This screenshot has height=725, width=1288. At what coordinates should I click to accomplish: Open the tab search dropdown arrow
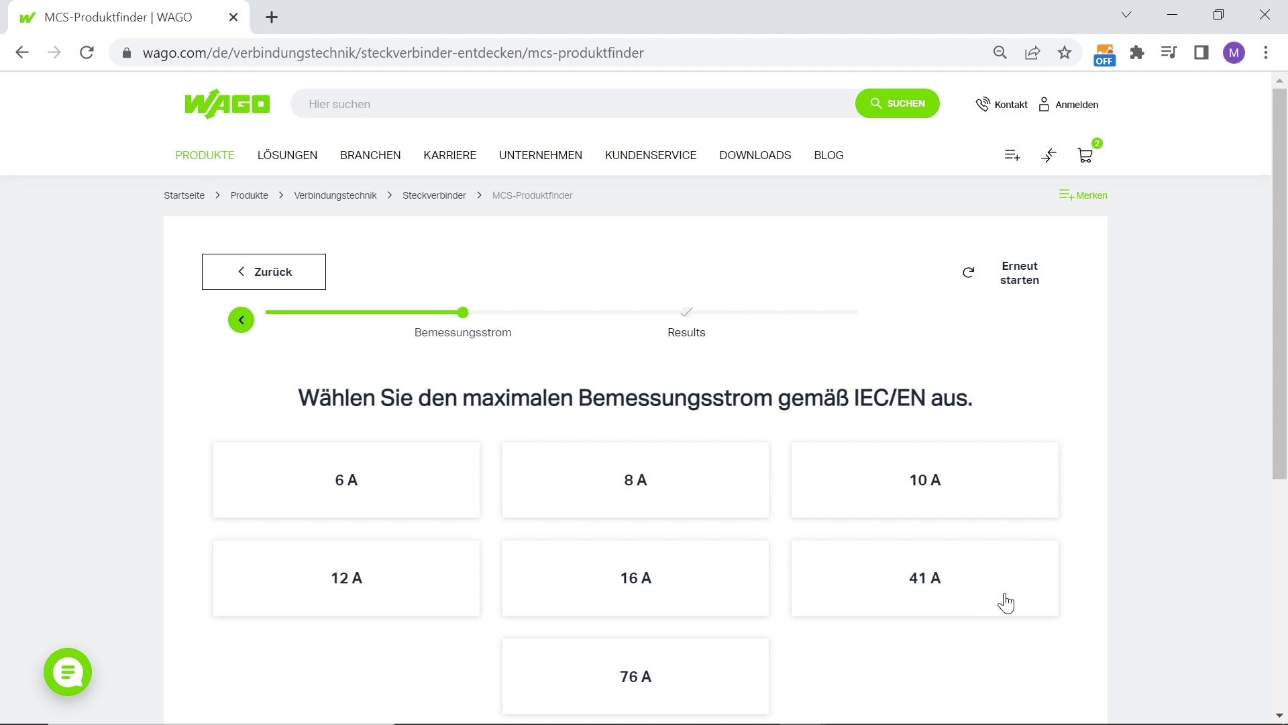pyautogui.click(x=1126, y=15)
